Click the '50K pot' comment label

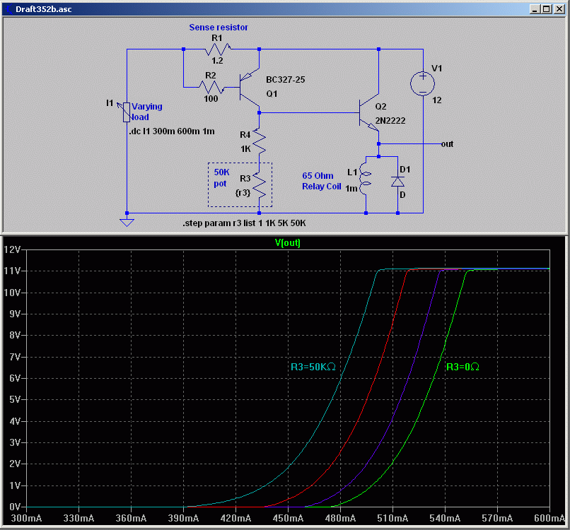(221, 177)
